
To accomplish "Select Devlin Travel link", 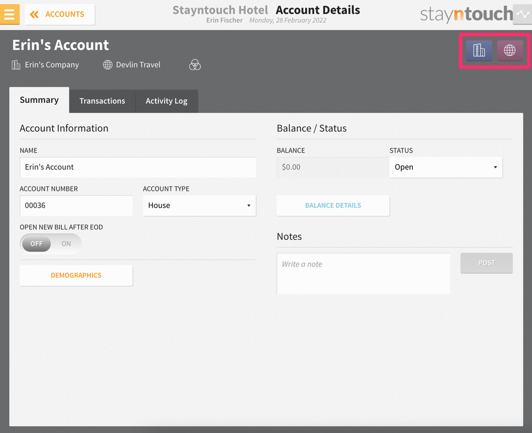I will (138, 65).
